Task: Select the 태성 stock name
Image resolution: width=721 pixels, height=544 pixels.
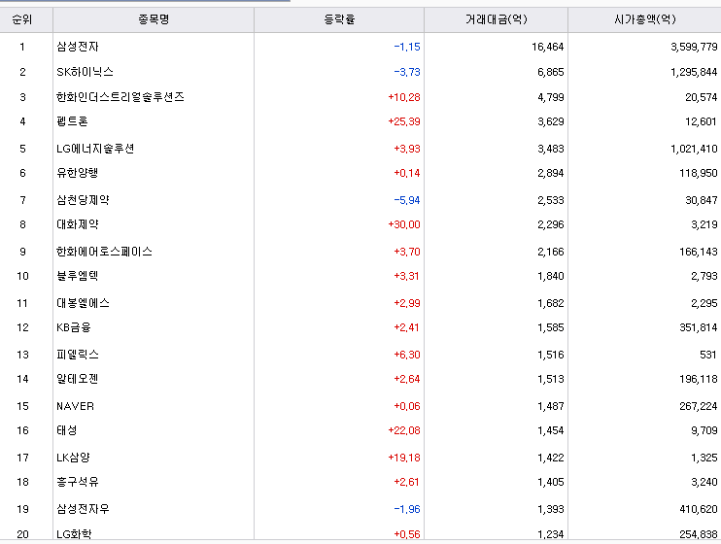Action: pyautogui.click(x=66, y=430)
